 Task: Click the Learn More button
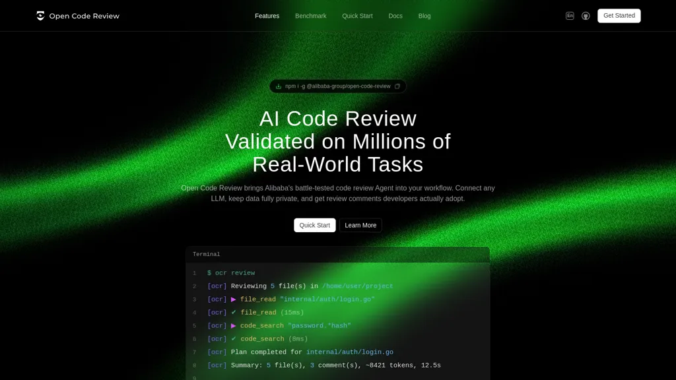point(360,225)
